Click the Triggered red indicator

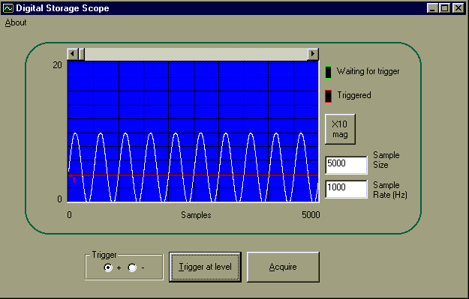tap(328, 96)
